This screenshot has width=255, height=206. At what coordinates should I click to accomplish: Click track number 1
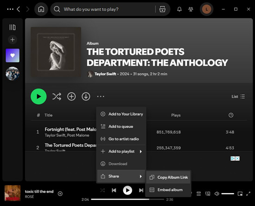(x=38, y=132)
